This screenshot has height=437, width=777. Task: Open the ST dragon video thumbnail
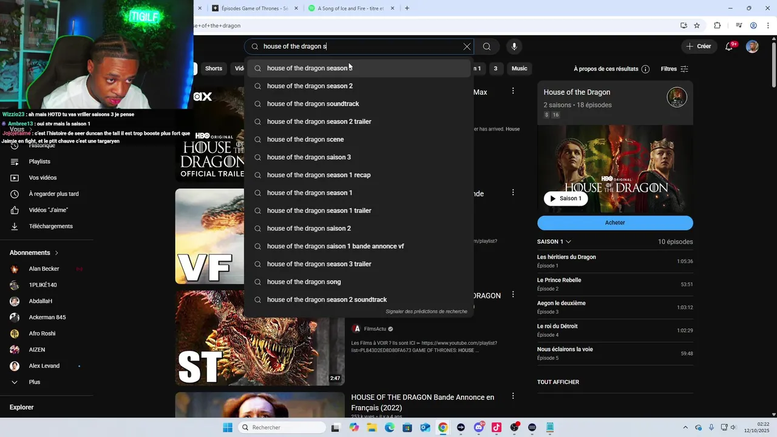(260, 338)
